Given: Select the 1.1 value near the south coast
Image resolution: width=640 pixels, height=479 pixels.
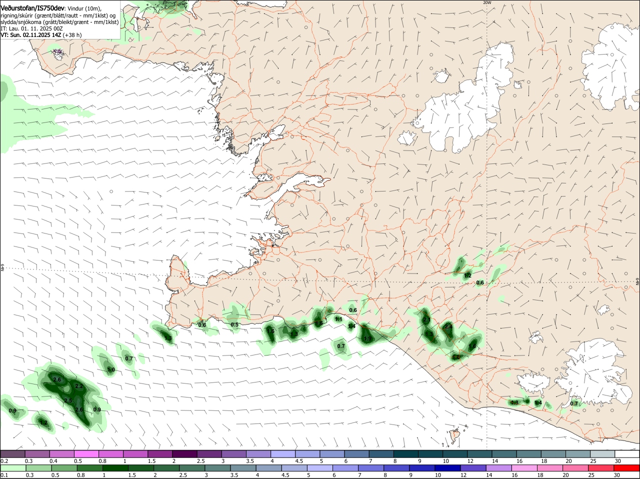Looking at the screenshot, I should [338, 319].
